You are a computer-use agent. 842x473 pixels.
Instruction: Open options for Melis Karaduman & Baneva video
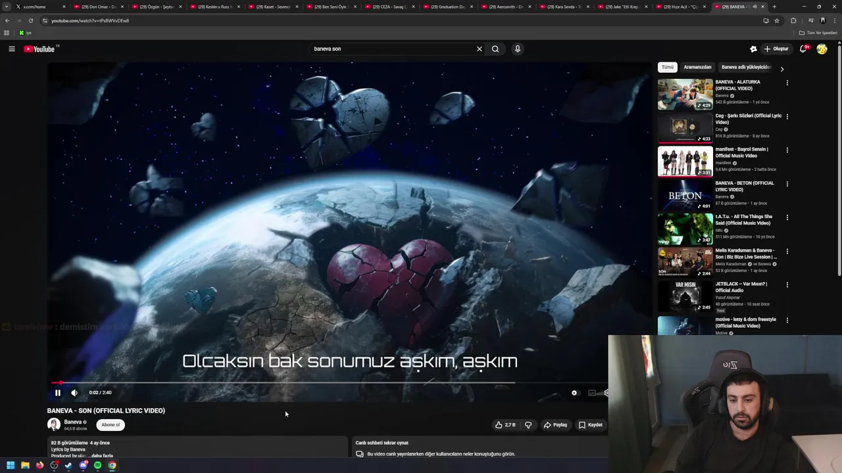tap(787, 251)
